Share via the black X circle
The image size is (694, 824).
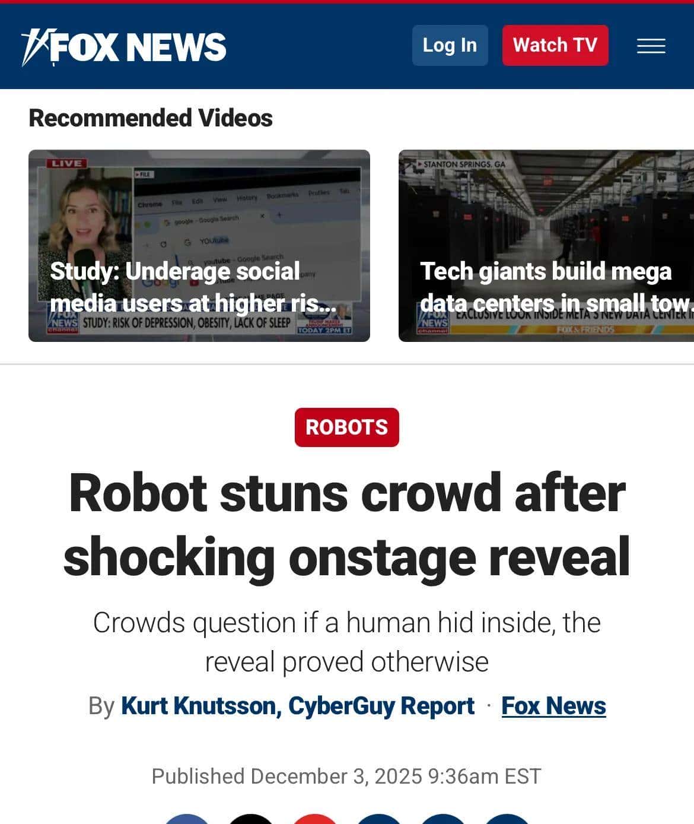coord(251,819)
